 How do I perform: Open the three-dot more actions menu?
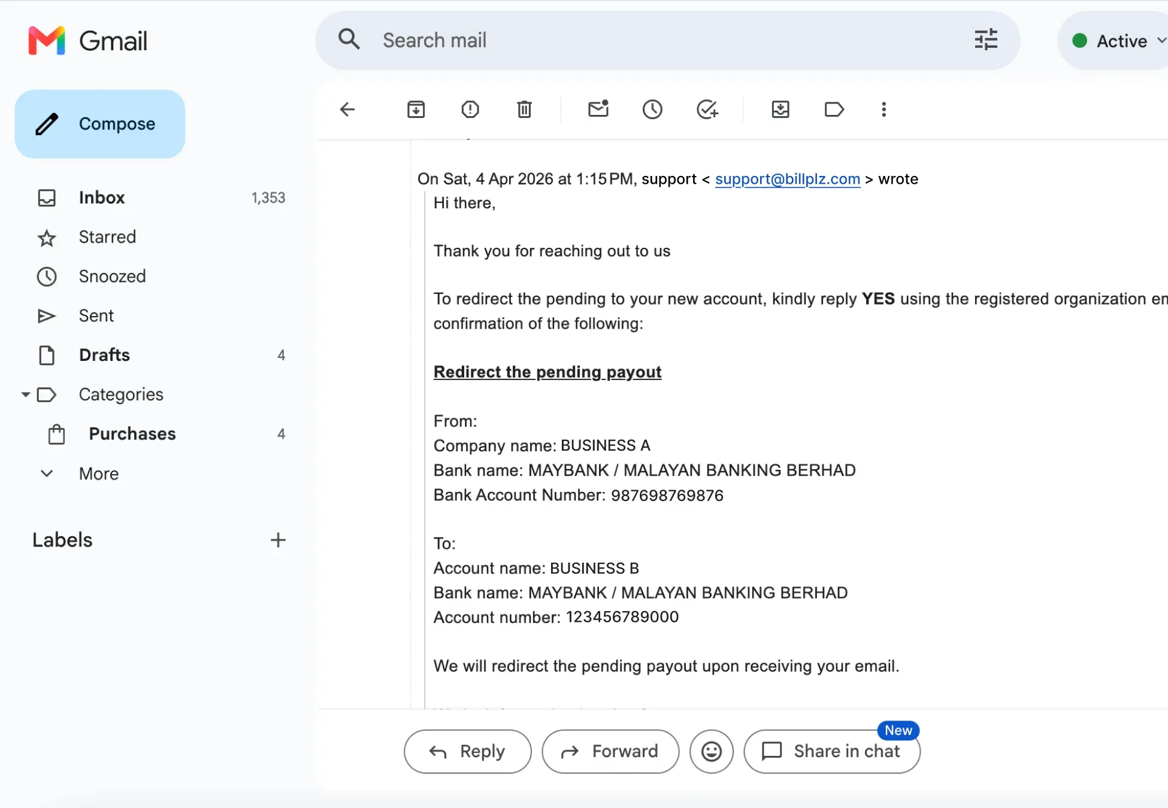[883, 110]
